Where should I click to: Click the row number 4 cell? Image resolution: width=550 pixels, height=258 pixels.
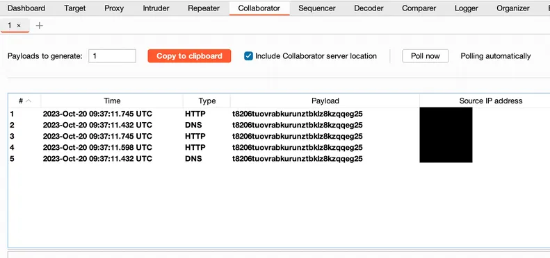(13, 147)
